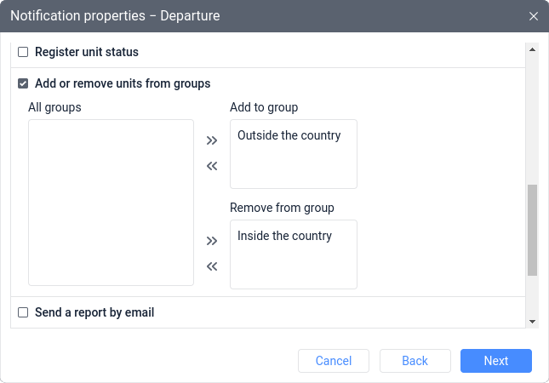Click the scrollbar up arrow
The height and width of the screenshot is (383, 549).
pos(532,49)
